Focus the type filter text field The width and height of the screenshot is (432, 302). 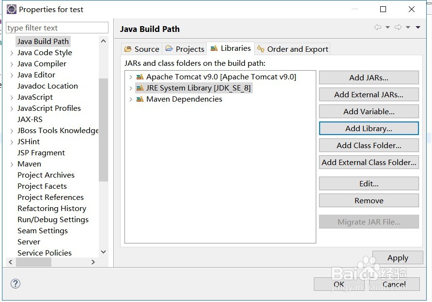click(57, 28)
